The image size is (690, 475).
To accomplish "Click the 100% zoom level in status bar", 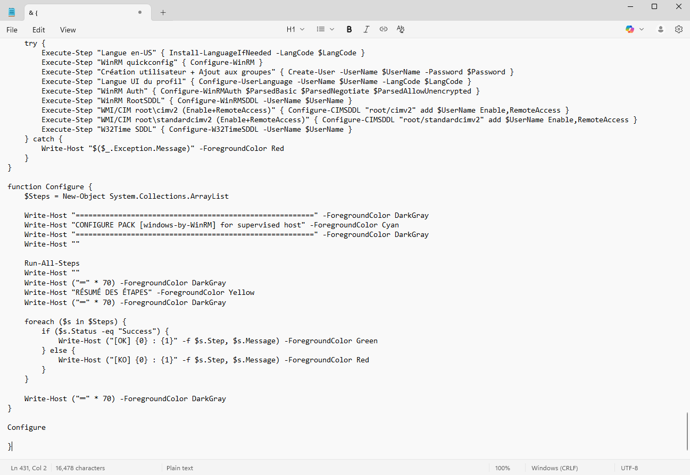I will pos(502,468).
